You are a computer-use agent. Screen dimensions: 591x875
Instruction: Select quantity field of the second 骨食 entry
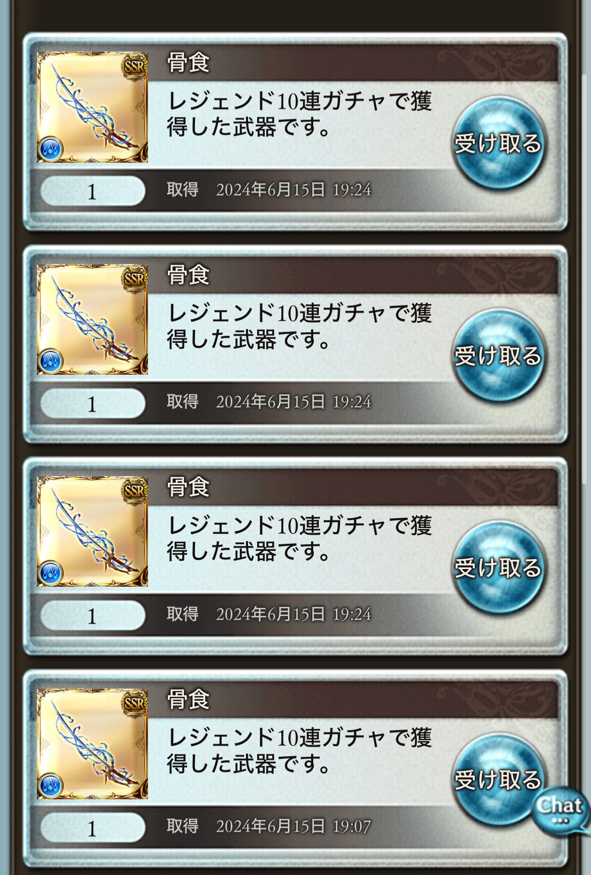click(x=92, y=403)
